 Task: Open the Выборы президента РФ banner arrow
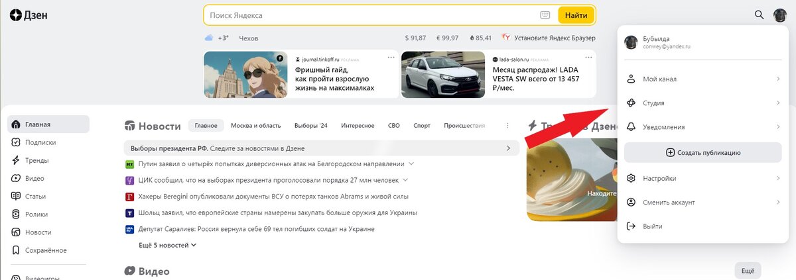point(509,148)
